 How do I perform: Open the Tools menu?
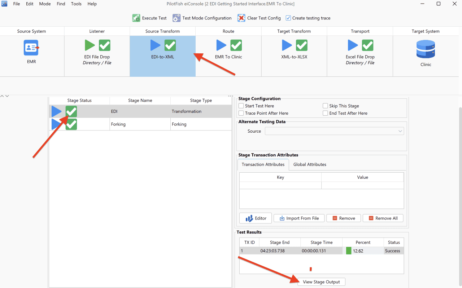coord(76,4)
